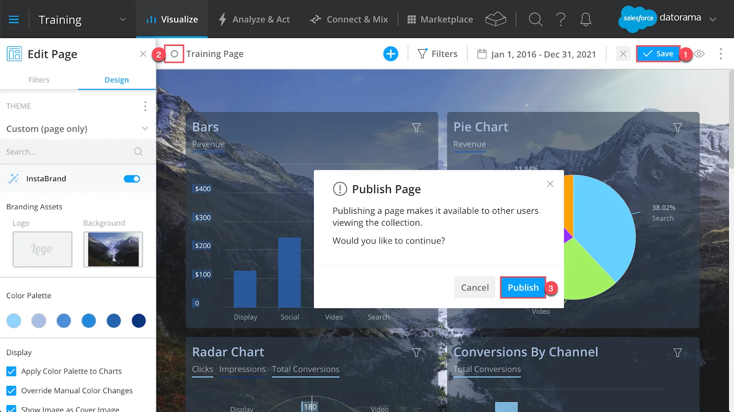The image size is (734, 412).
Task: Uncheck Override Manual Color Changes
Action: [11, 391]
